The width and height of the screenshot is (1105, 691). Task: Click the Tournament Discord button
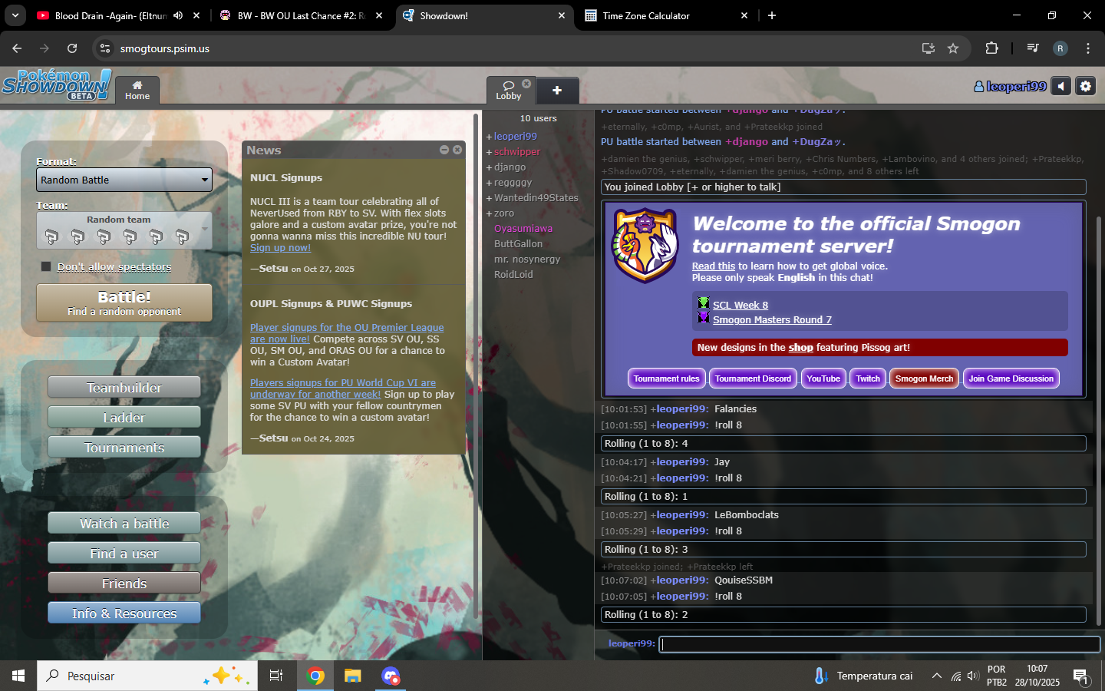tap(753, 379)
